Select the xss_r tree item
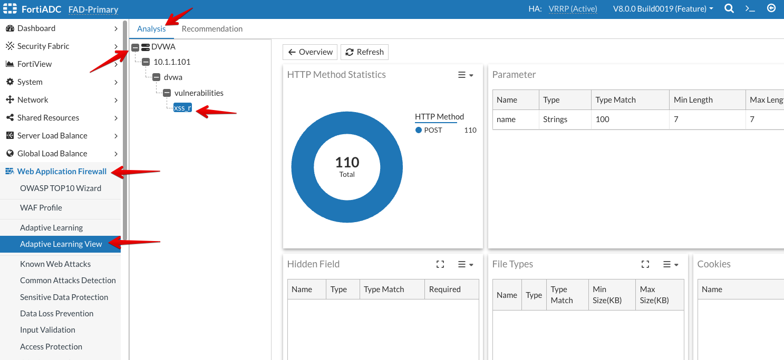784x360 pixels. click(x=182, y=108)
